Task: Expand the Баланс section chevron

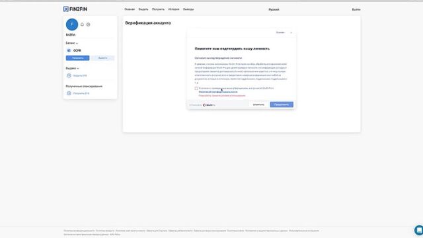Action: click(77, 44)
